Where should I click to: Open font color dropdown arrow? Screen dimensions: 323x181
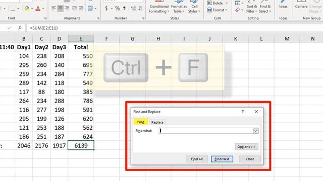[x=43, y=9]
